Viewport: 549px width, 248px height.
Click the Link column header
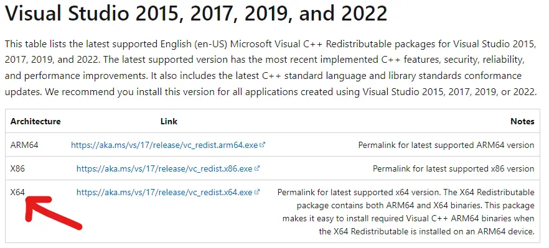tap(169, 121)
